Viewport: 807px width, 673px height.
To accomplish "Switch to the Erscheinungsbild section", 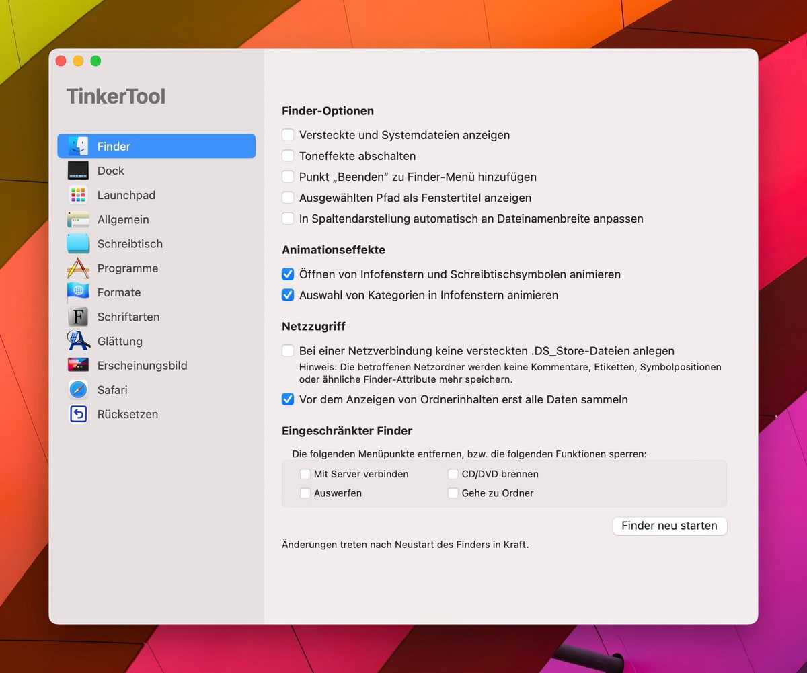I will (x=142, y=366).
